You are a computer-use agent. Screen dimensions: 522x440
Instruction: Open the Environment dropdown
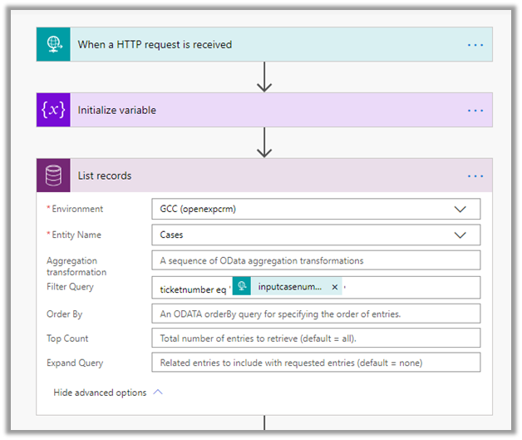click(460, 210)
